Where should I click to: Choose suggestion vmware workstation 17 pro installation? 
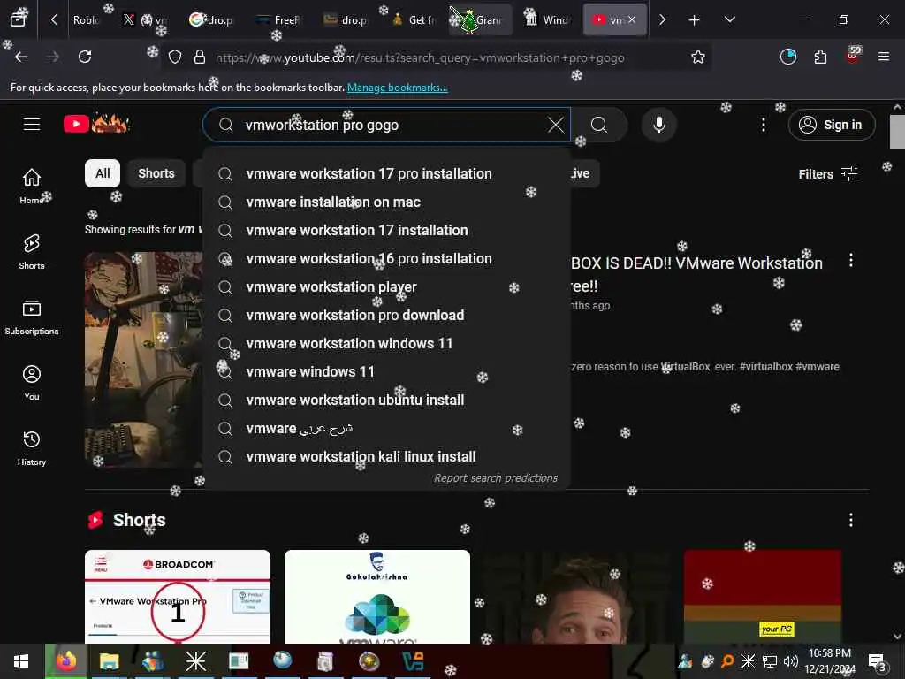[x=386, y=174]
